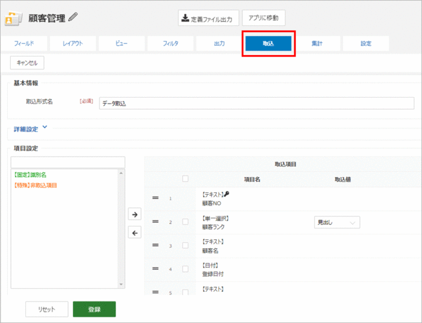Screen dimensions: 422x323
Task: Switch to the ビュー tab
Action: pos(122,43)
